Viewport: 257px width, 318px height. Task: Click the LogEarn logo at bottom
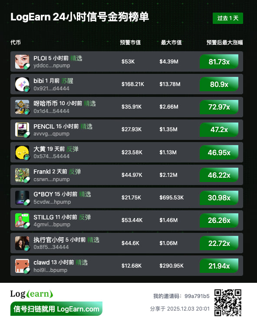point(32,294)
